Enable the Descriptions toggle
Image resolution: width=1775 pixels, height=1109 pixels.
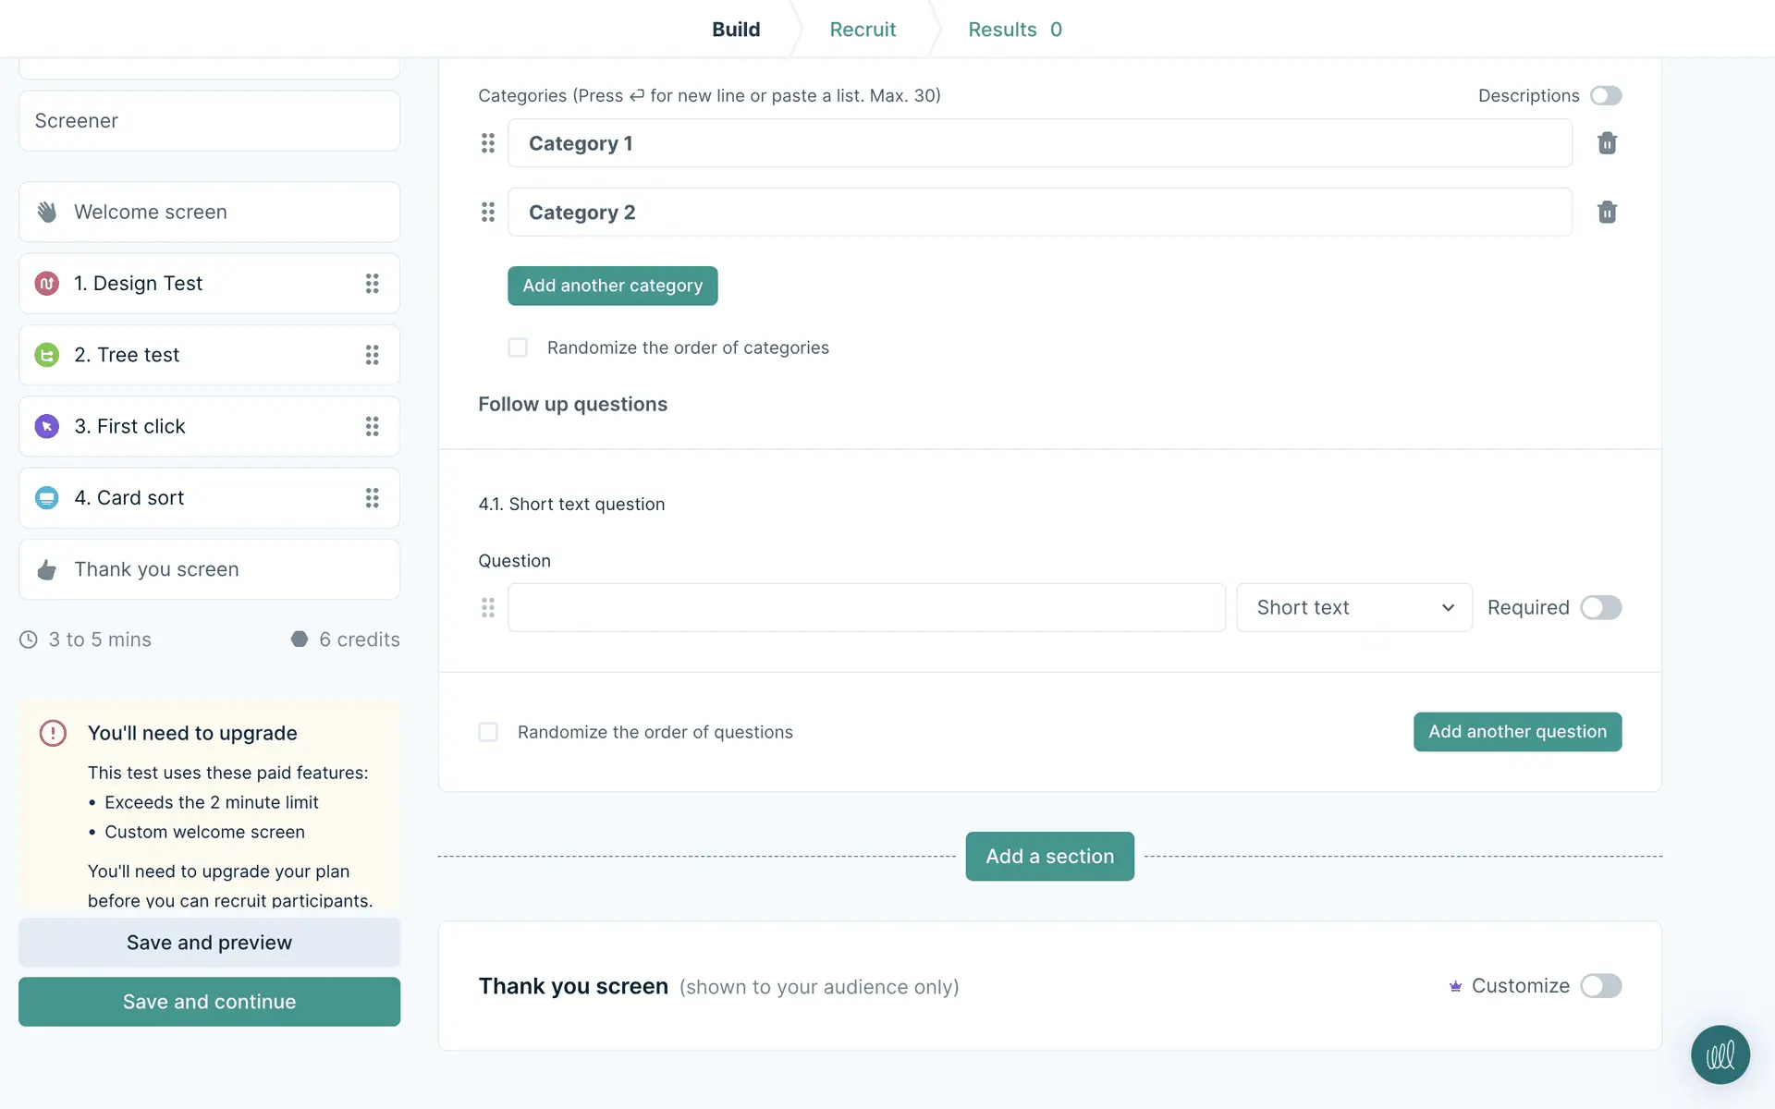coord(1606,96)
